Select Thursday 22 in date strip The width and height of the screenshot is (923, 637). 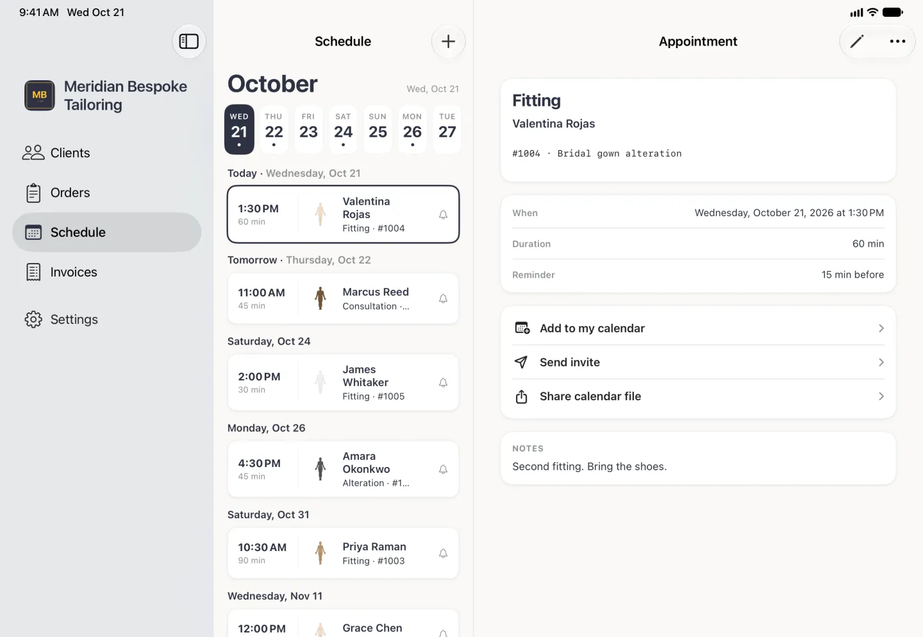click(274, 130)
